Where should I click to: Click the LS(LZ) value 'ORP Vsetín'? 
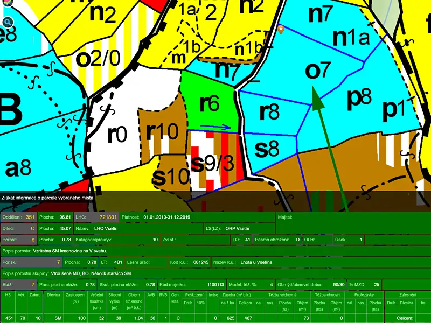click(237, 228)
